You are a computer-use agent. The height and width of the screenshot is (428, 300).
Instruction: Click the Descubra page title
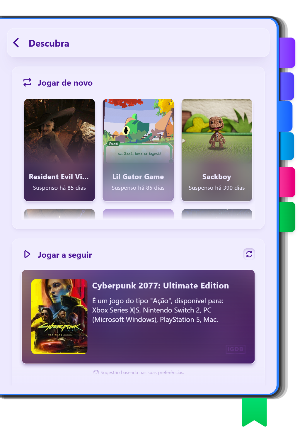point(49,43)
